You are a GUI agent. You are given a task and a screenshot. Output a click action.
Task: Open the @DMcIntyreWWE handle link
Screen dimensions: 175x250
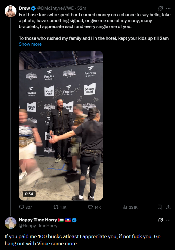point(55,8)
